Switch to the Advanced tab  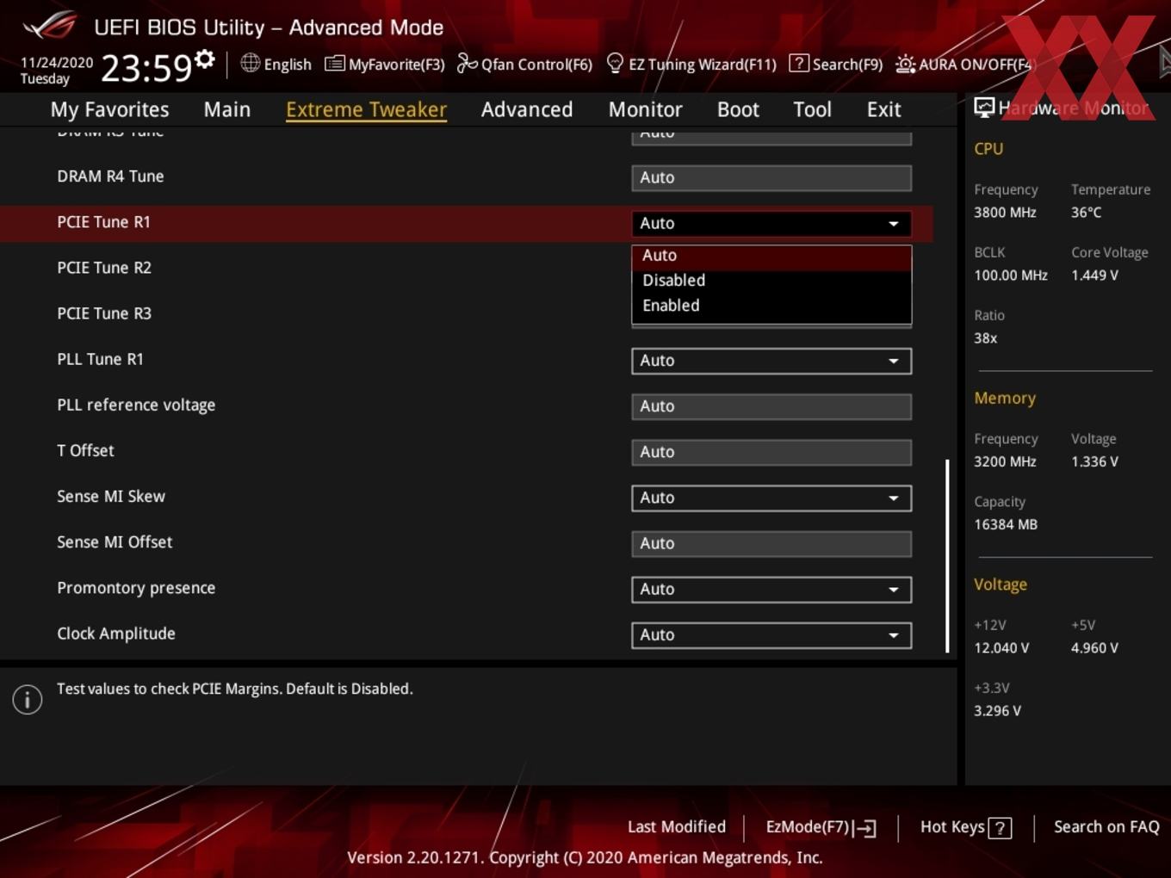point(527,109)
